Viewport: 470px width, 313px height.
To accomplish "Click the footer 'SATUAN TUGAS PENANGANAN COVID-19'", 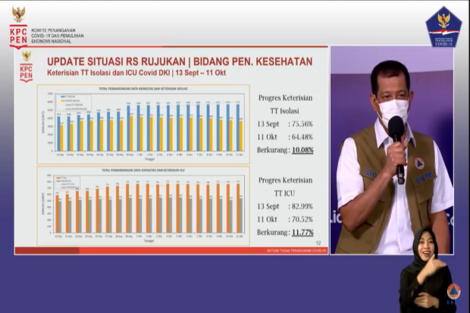I will 296,251.
